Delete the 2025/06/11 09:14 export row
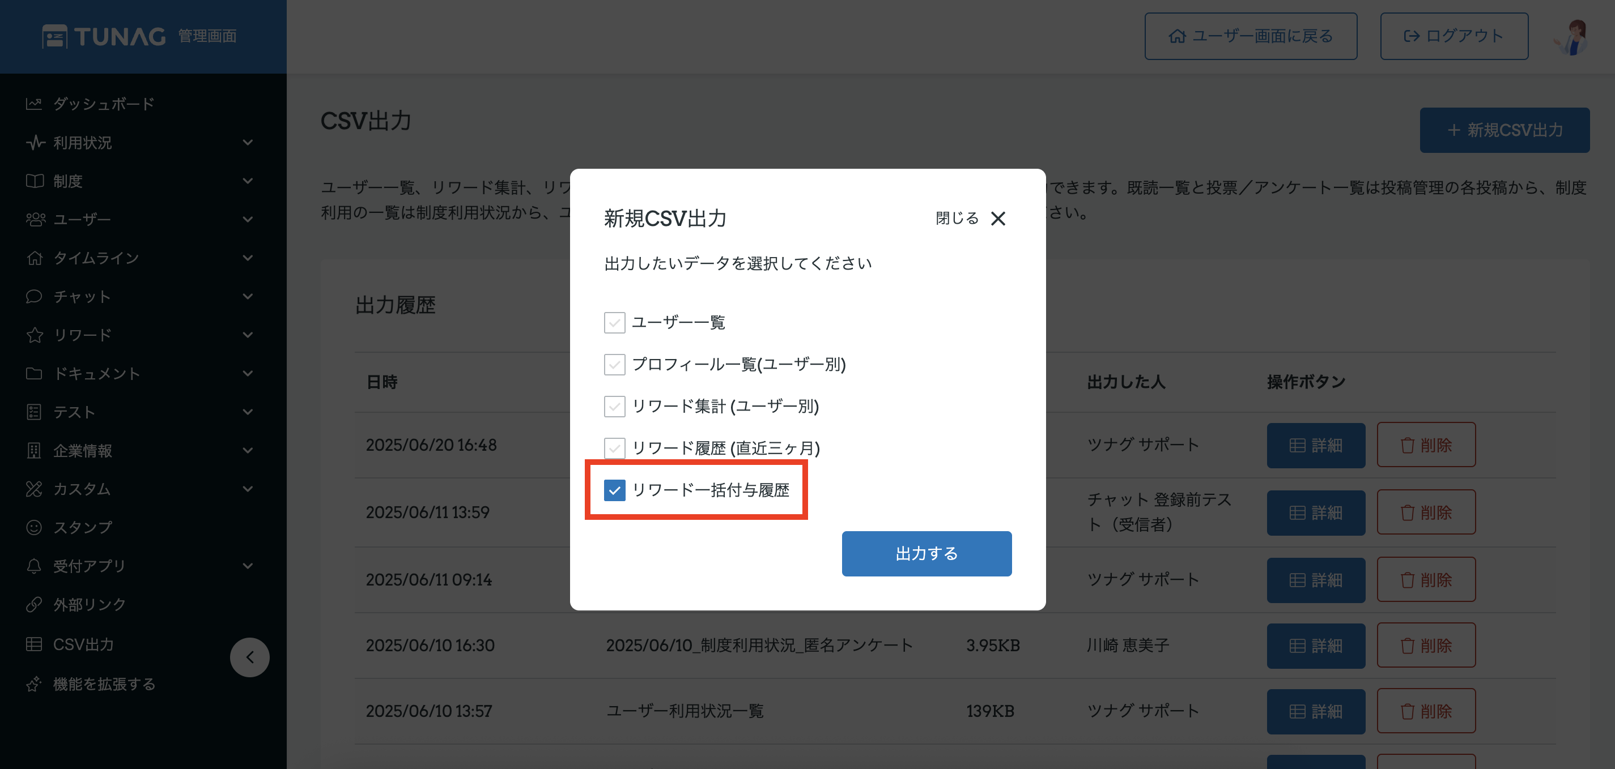Viewport: 1615px width, 769px height. click(x=1426, y=580)
